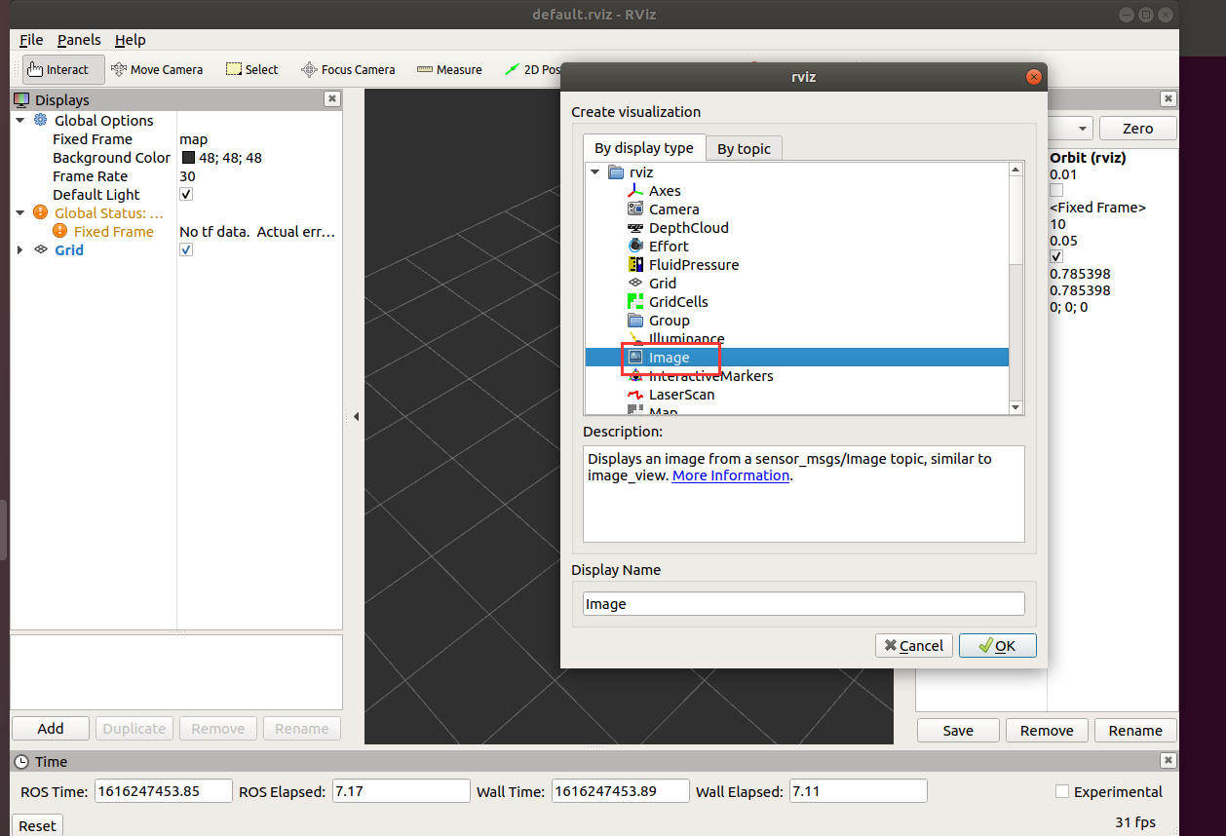
Task: Toggle the Grid display checkbox
Action: (186, 249)
